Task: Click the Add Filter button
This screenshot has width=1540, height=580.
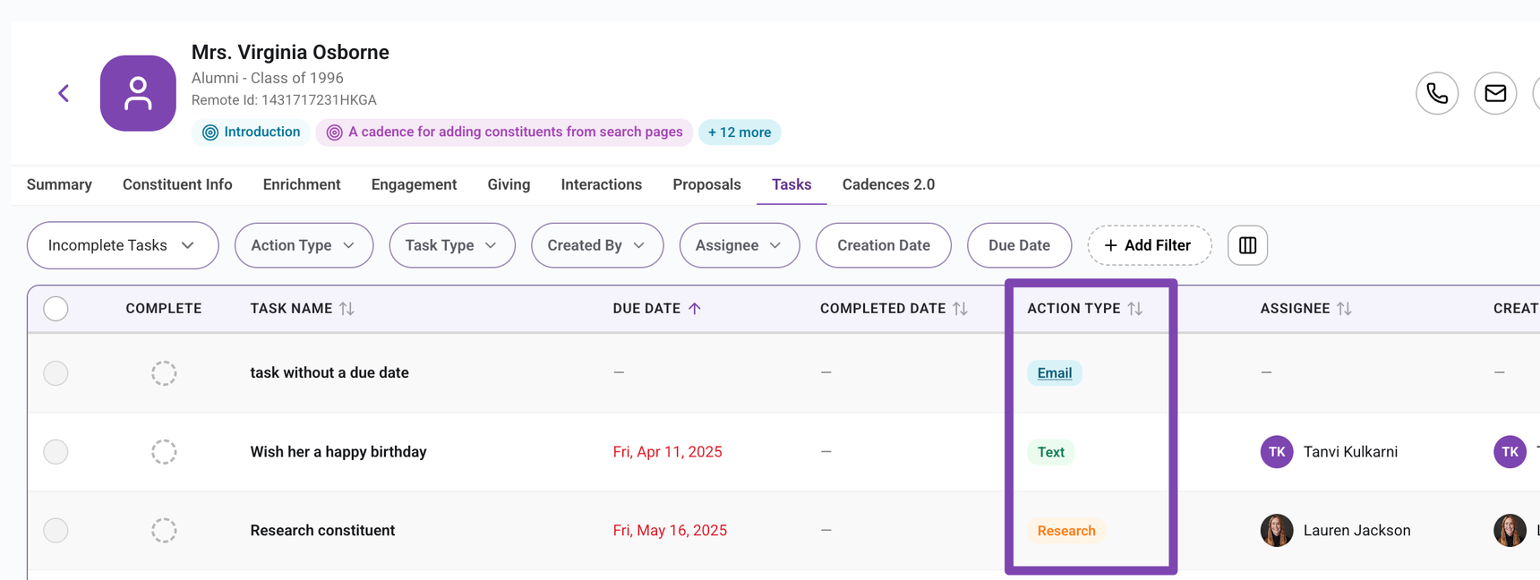Action: click(x=1149, y=245)
